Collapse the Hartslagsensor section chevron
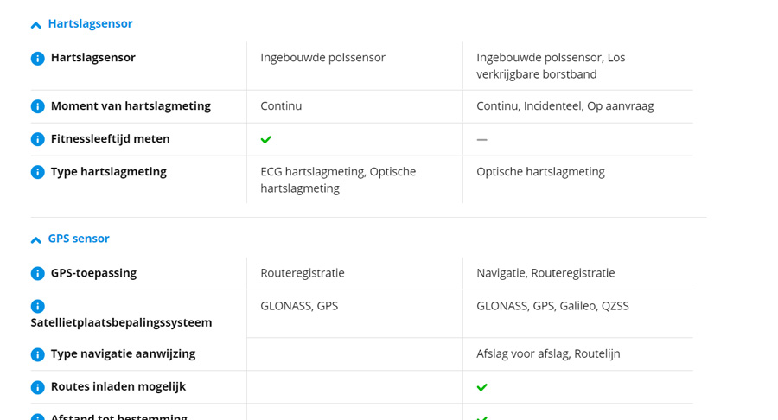 click(x=36, y=25)
